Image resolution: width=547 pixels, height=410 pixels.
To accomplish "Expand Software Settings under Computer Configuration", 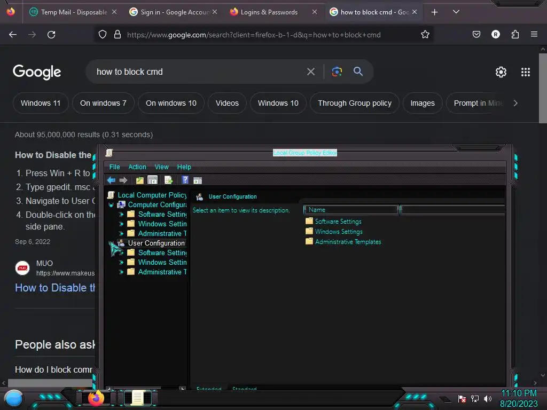I will 121,215.
